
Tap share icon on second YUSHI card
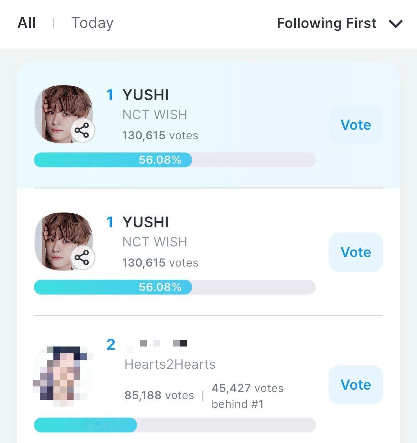coord(82,258)
